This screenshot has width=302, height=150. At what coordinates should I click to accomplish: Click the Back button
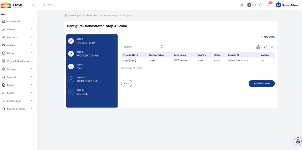(127, 84)
